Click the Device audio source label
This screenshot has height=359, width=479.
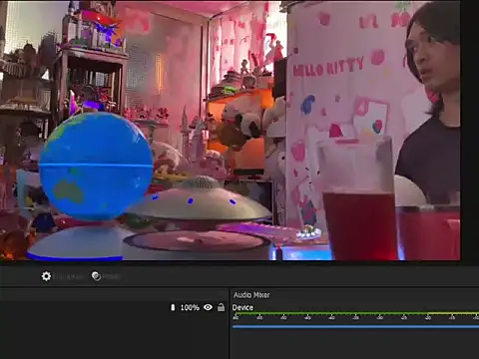pos(242,307)
